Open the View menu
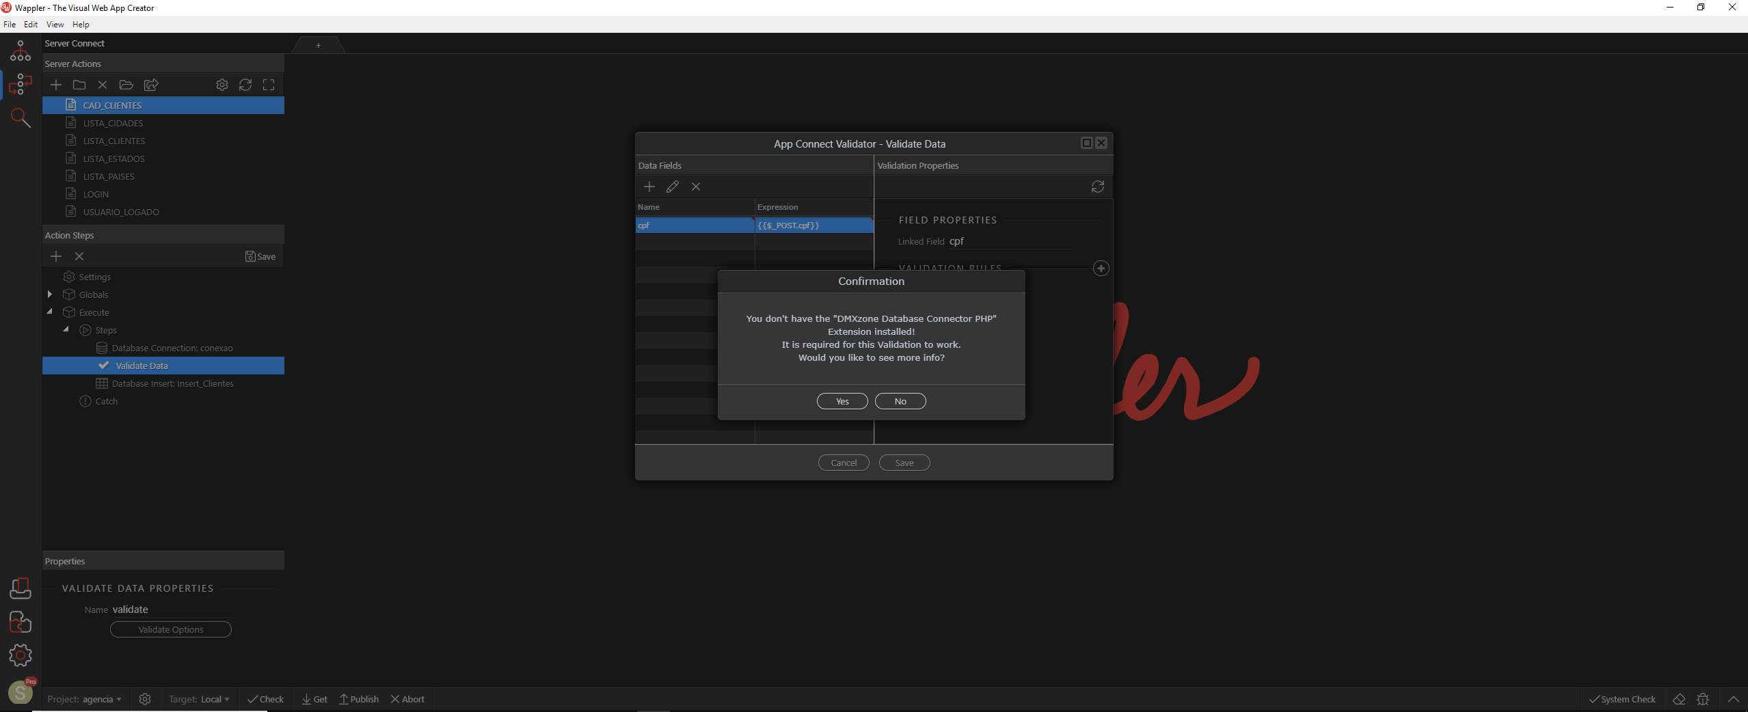Image resolution: width=1748 pixels, height=712 pixels. [x=55, y=25]
